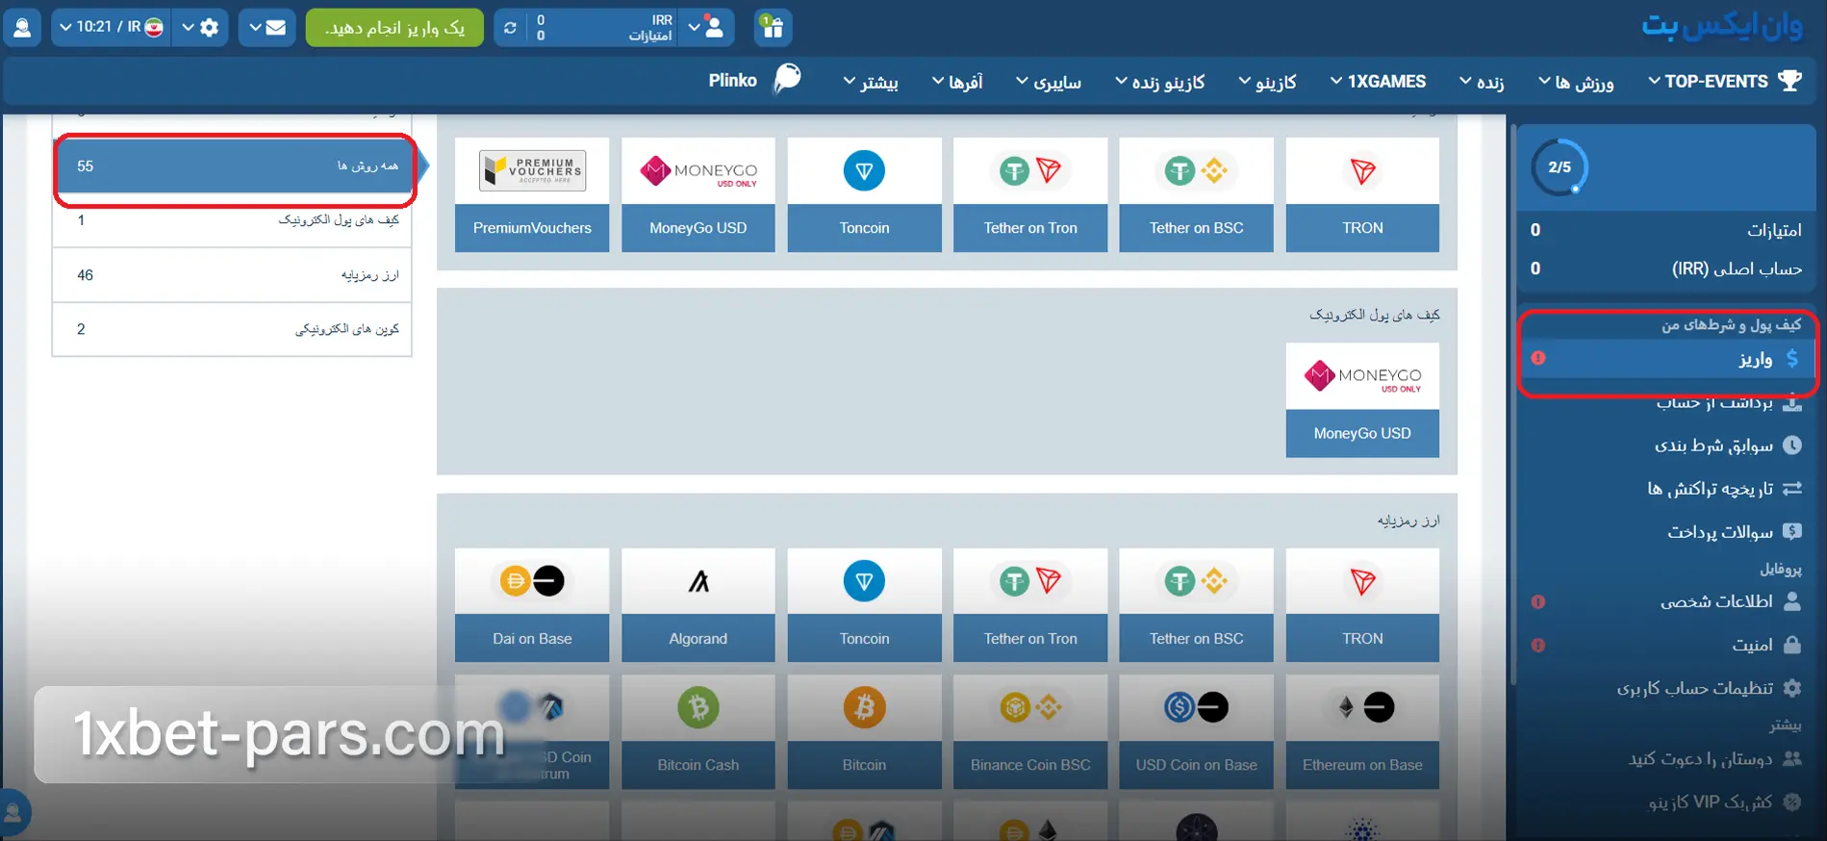The image size is (1827, 841).
Task: Select the همه روش ها all methods filter
Action: (x=232, y=166)
